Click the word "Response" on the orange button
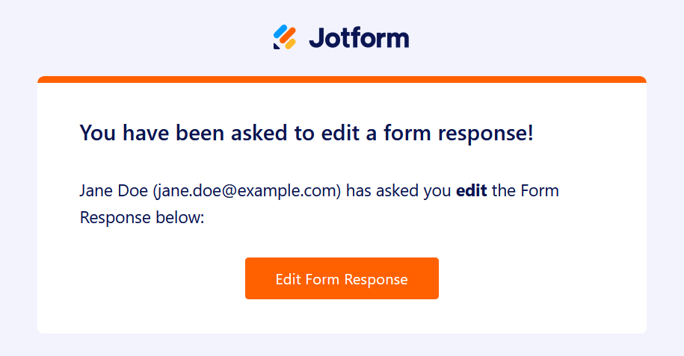 click(375, 279)
